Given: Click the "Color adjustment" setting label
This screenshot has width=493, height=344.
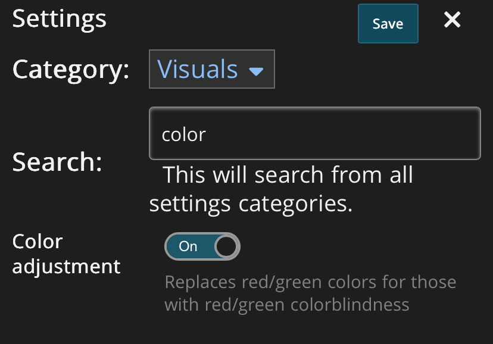Looking at the screenshot, I should [x=66, y=254].
